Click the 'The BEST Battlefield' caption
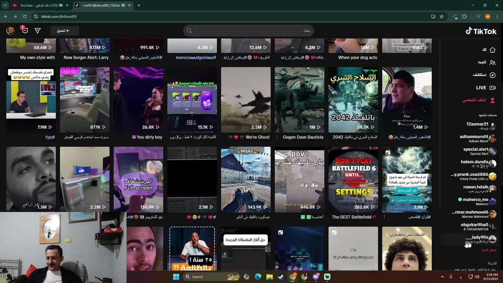Screen dimensions: 503x283 tap(351, 217)
